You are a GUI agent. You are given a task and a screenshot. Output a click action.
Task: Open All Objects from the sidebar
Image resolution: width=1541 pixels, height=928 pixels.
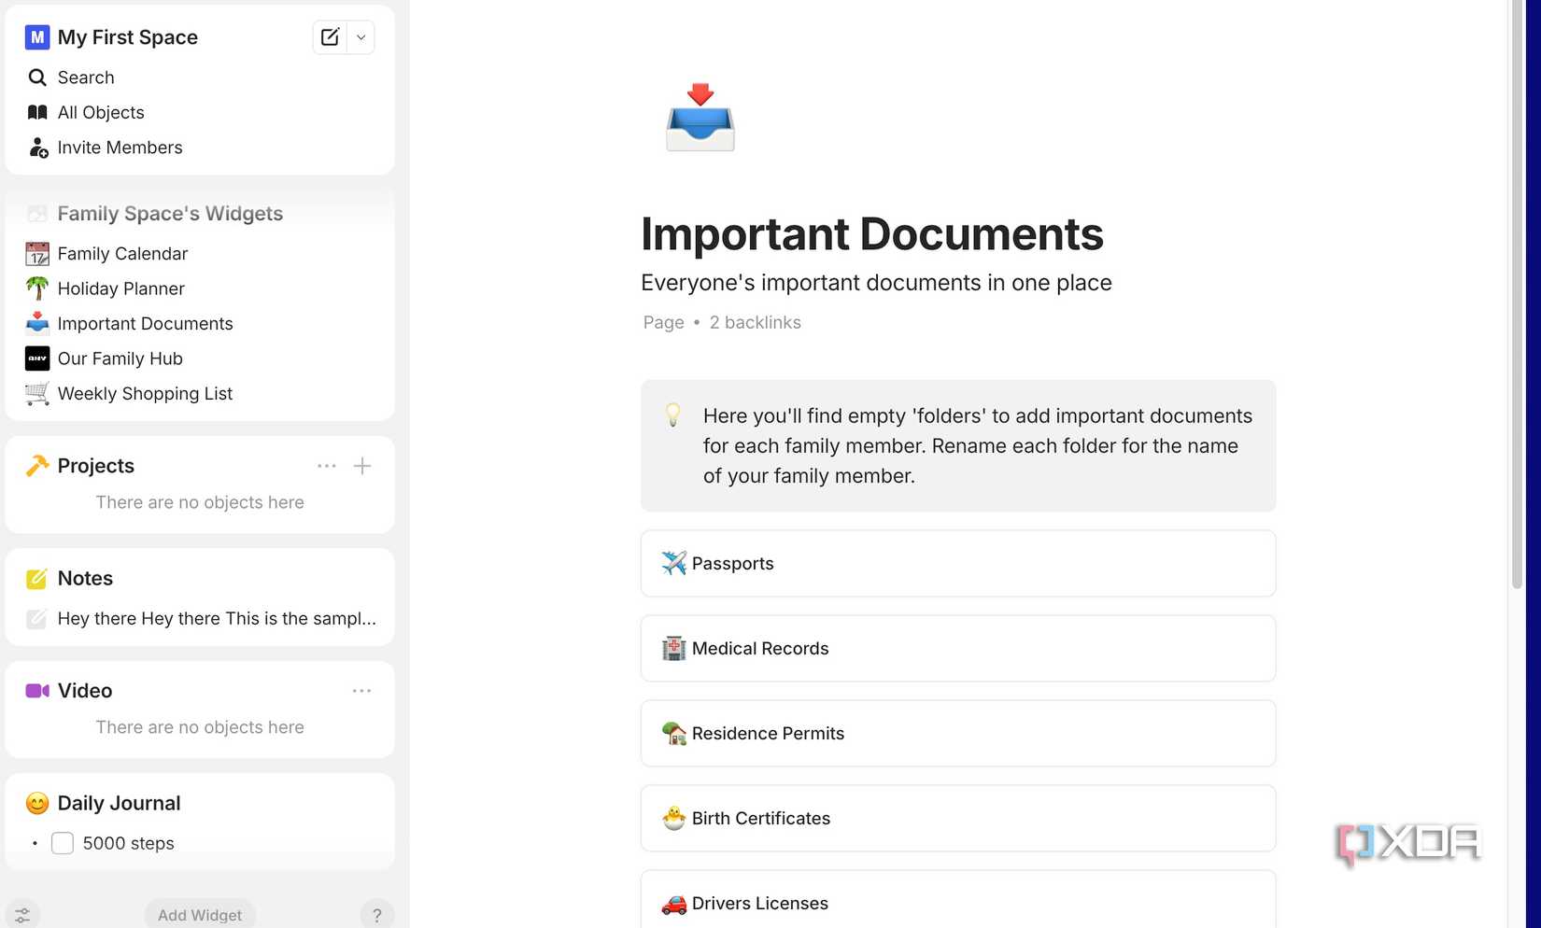[x=100, y=112]
